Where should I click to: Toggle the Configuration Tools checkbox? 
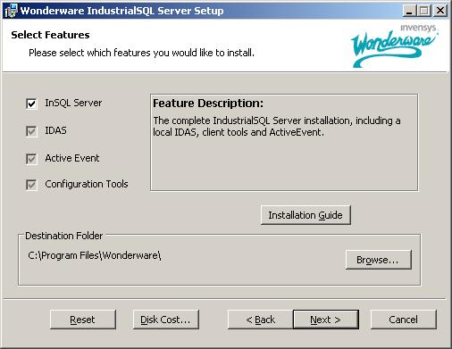click(x=31, y=185)
